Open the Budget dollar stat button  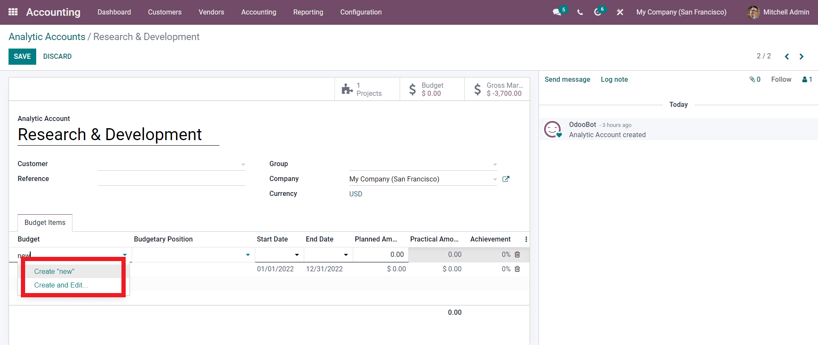(x=432, y=89)
